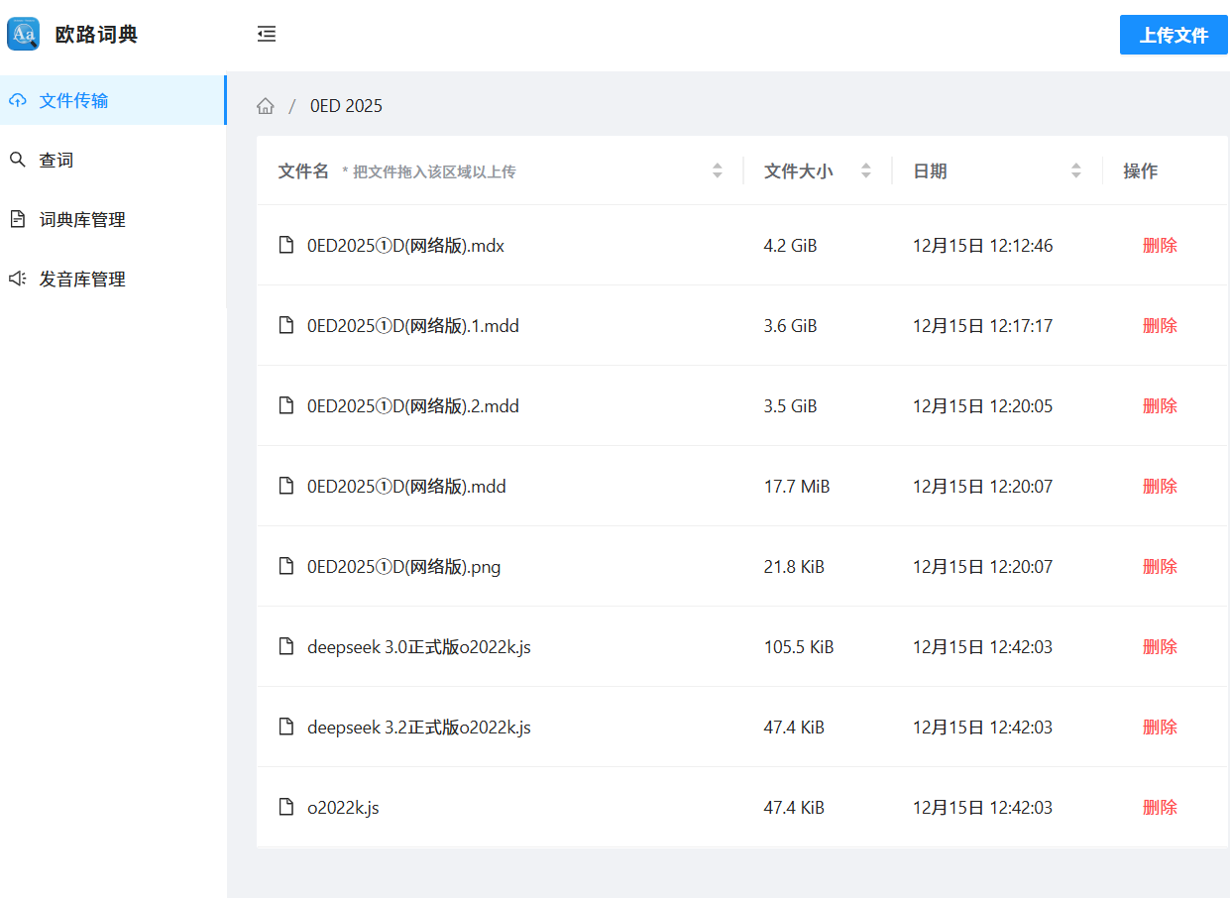Screen dimensions: 1230x898
Task: Click the 欧路词典 app logo icon
Action: coord(24,34)
